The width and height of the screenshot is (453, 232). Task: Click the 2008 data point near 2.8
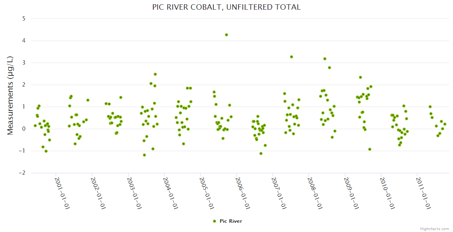(329, 68)
